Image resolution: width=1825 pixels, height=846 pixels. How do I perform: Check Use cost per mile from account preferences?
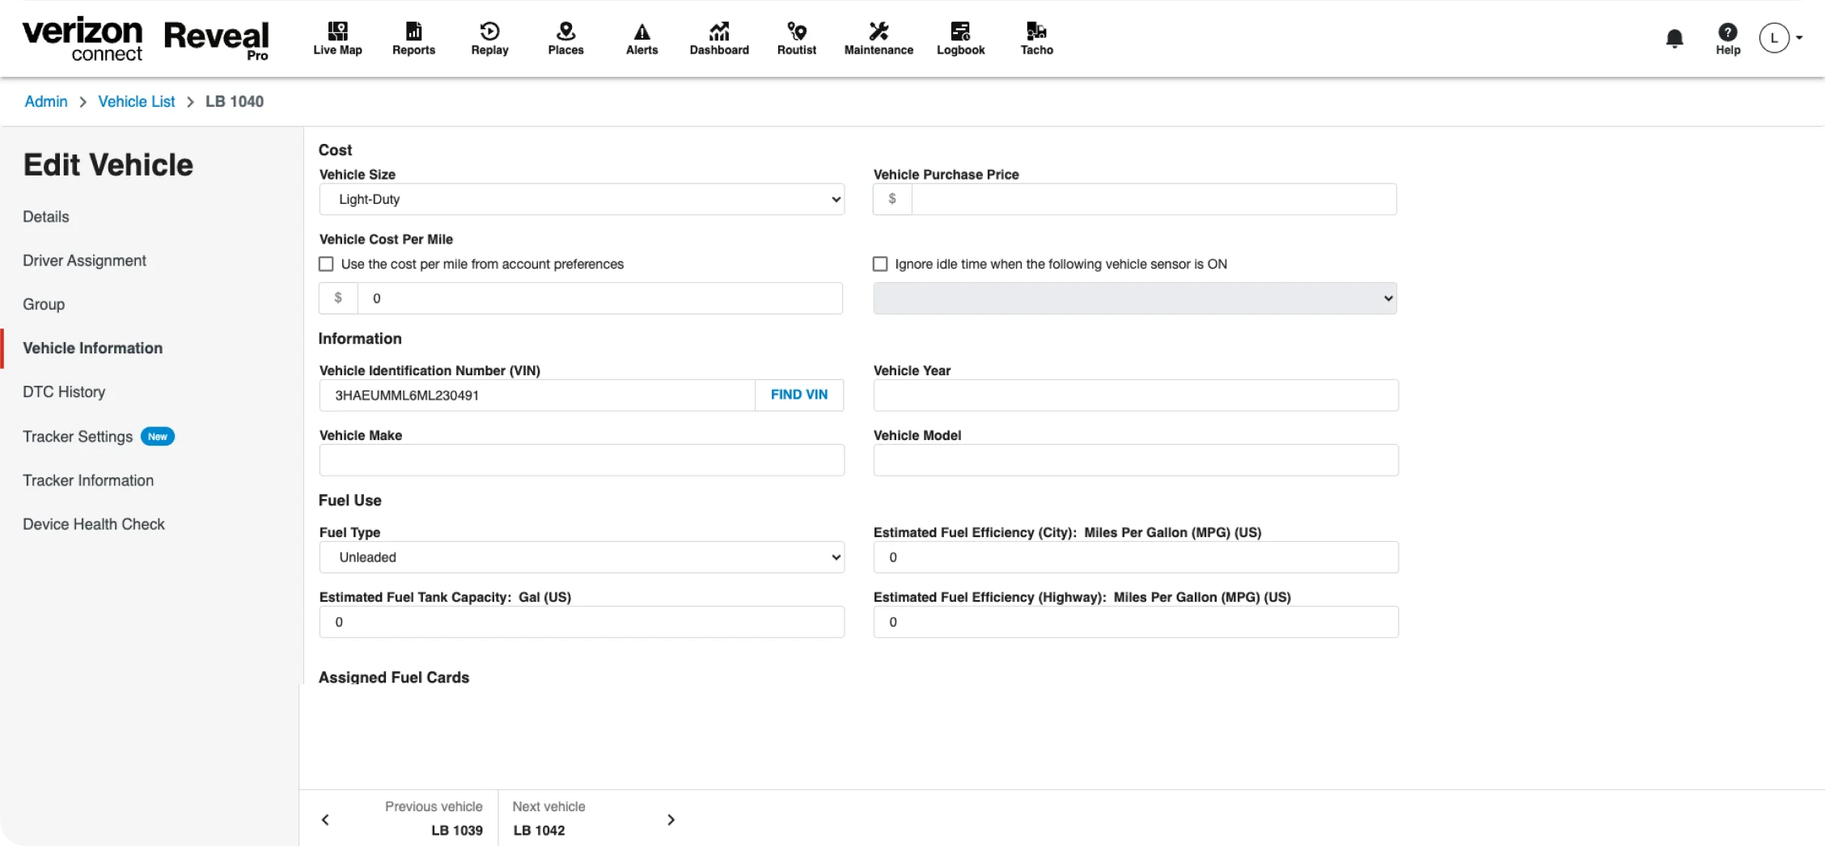(x=326, y=264)
